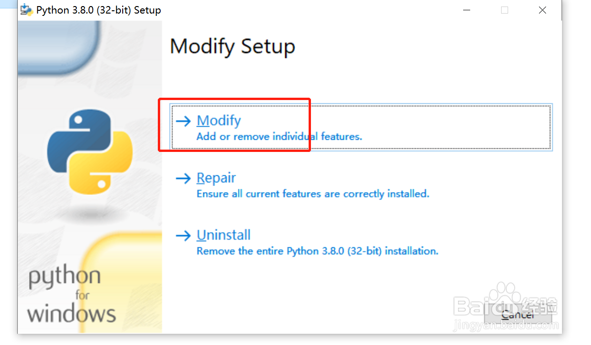Select the Modify option heading

[219, 121]
